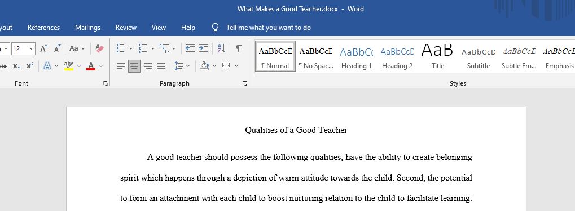The width and height of the screenshot is (575, 211).
Task: Click the Tell me lightbulb icon
Action: pos(216,28)
